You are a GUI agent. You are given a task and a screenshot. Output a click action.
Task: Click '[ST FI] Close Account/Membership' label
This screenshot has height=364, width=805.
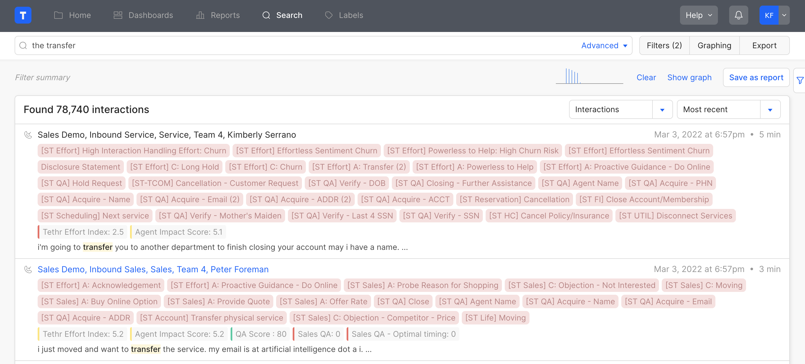point(644,199)
